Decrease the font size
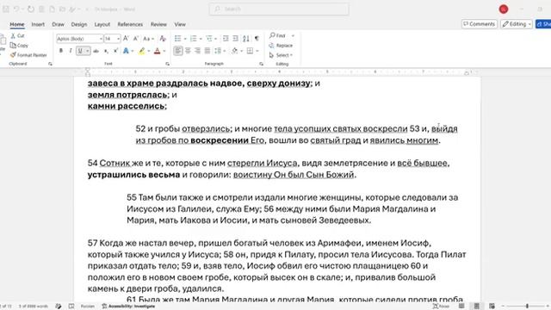 [x=136, y=38]
